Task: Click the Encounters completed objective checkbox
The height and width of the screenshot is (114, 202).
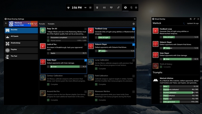Action: [x=48, y=37]
